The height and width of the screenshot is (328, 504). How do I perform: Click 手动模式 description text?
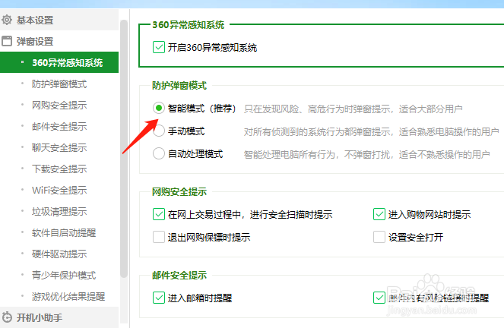(371, 131)
